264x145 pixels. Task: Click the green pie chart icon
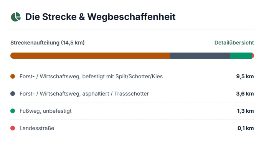click(x=16, y=17)
